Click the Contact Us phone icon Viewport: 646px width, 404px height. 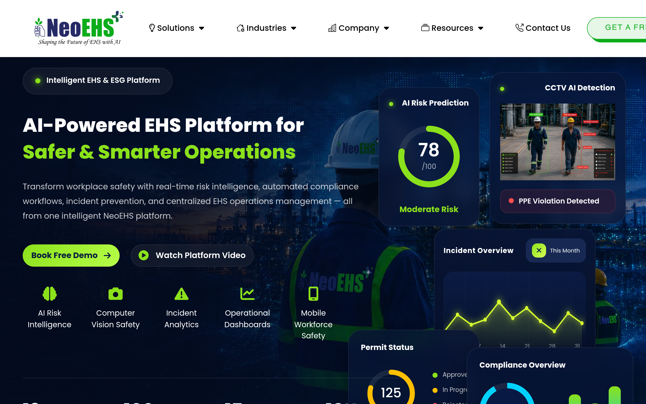pos(519,28)
